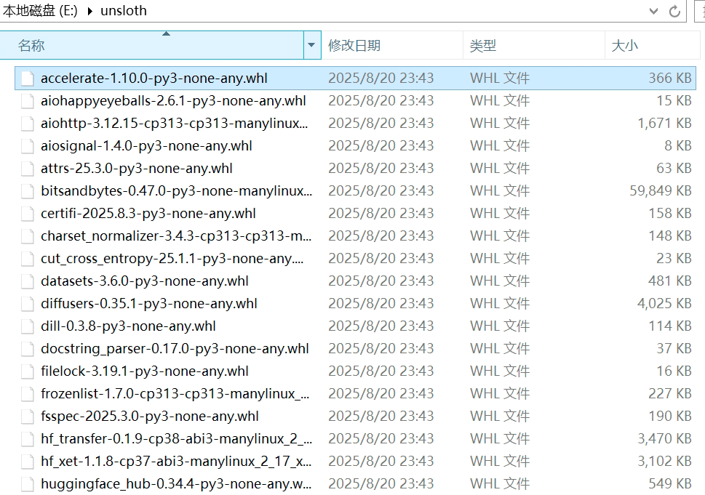The height and width of the screenshot is (495, 705).
Task: Click the cut_cross_entropy-25.1.1 file icon
Action: [x=28, y=258]
